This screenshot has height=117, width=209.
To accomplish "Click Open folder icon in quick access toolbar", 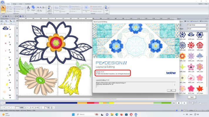I will 4,16.
